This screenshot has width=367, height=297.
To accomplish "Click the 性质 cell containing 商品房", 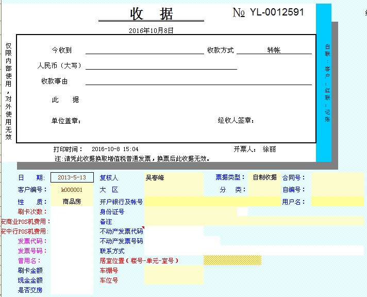I will tap(72, 202).
